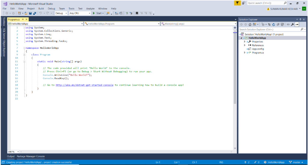Click the pending changes pencil indicator
Screen dimensions: 308x165
coord(257,162)
